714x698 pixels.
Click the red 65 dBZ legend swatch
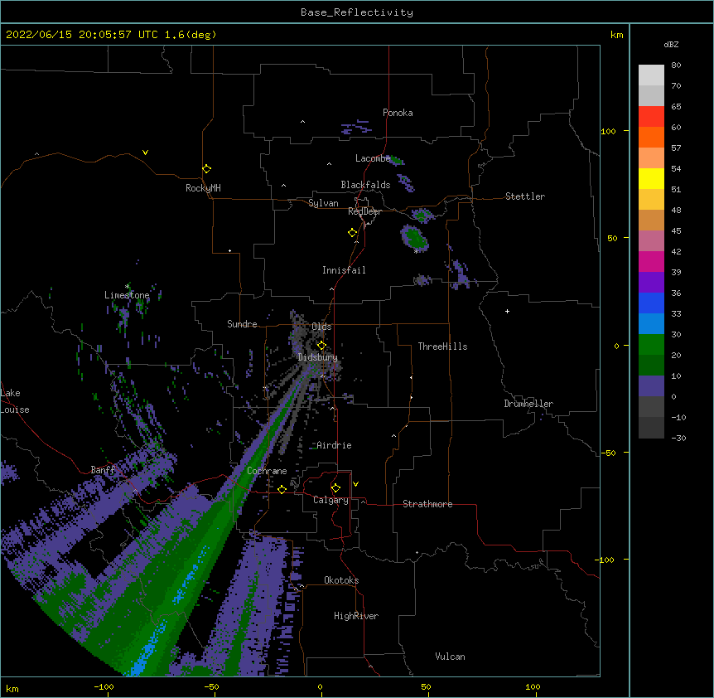(651, 117)
